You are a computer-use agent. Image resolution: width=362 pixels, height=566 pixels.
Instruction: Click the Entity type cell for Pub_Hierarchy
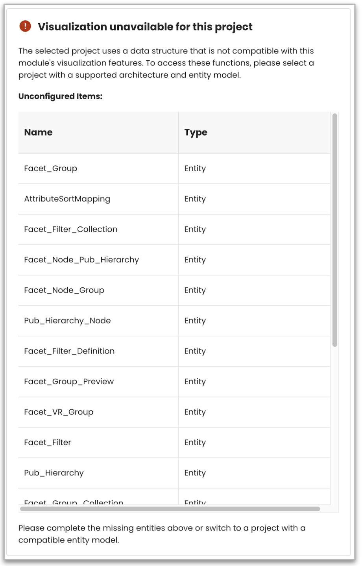pyautogui.click(x=195, y=473)
